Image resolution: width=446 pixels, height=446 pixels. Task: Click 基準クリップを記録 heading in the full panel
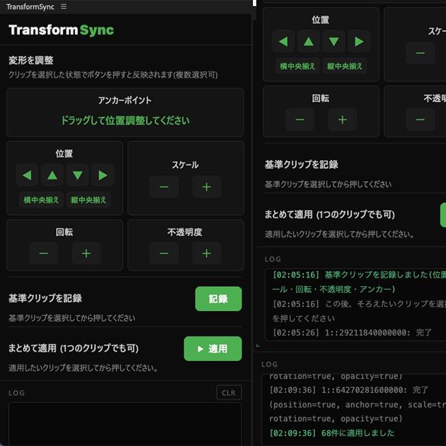[45, 298]
